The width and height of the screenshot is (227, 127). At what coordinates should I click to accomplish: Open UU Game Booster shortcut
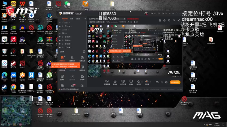pos(49,17)
